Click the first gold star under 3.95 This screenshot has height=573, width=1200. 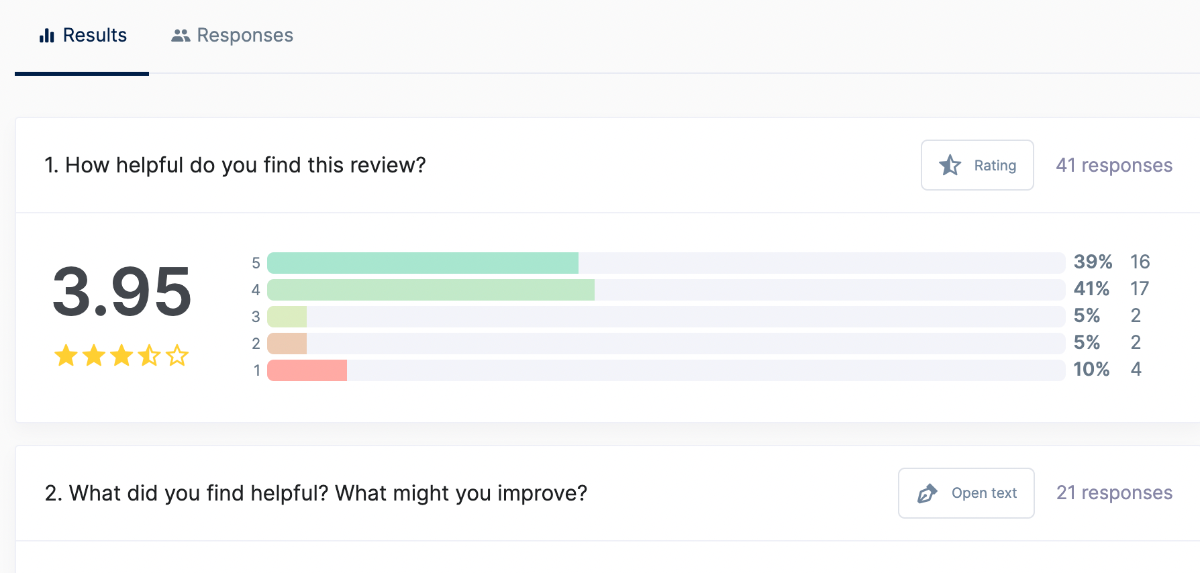66,355
